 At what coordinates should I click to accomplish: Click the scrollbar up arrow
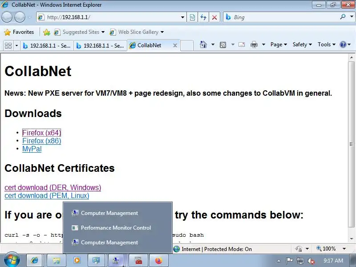point(351,57)
